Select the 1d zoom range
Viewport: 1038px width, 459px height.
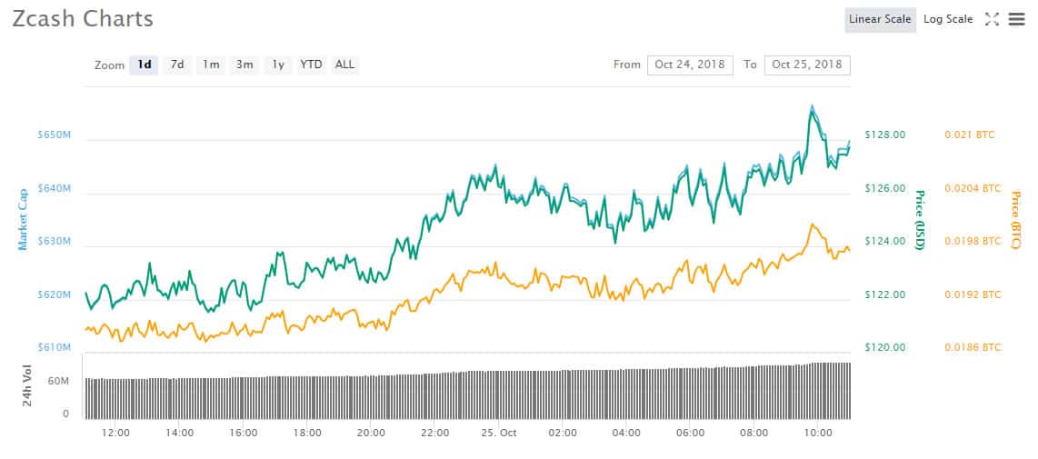(144, 65)
